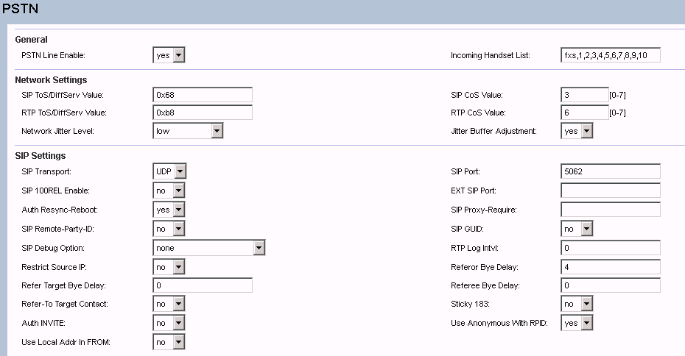Open the SIP 100REL Enable dropdown
Screen dimensions: 685x356
tap(169, 191)
